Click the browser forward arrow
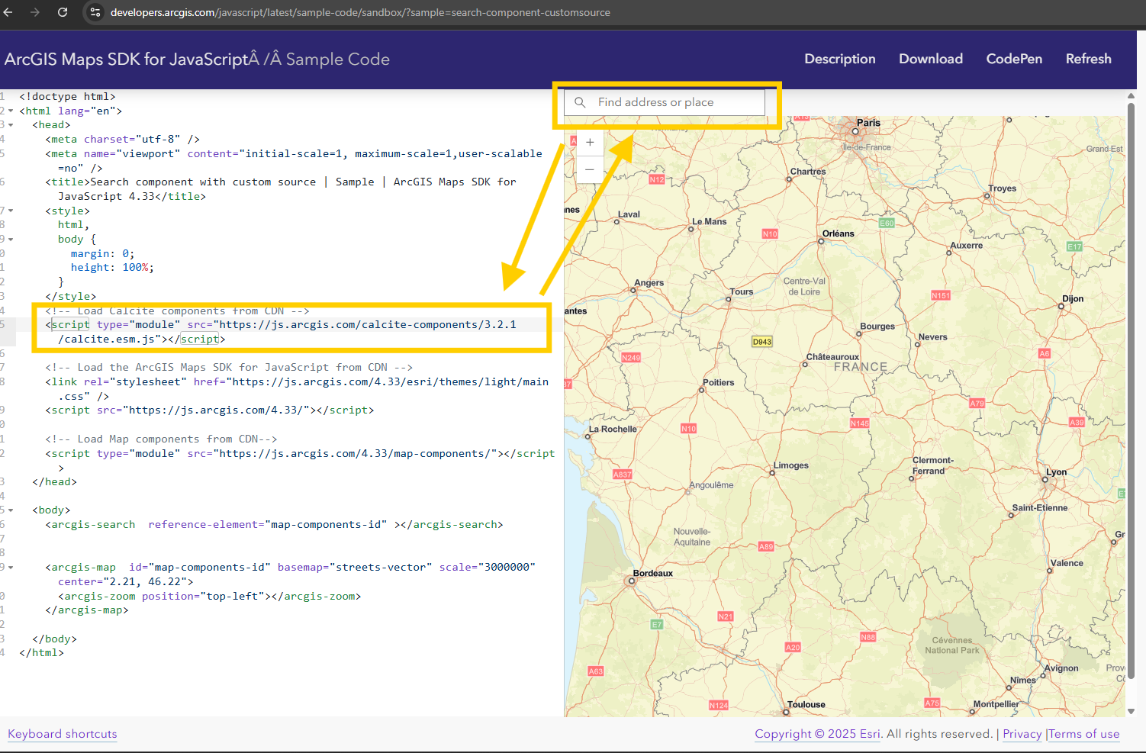The width and height of the screenshot is (1146, 753). coord(35,12)
